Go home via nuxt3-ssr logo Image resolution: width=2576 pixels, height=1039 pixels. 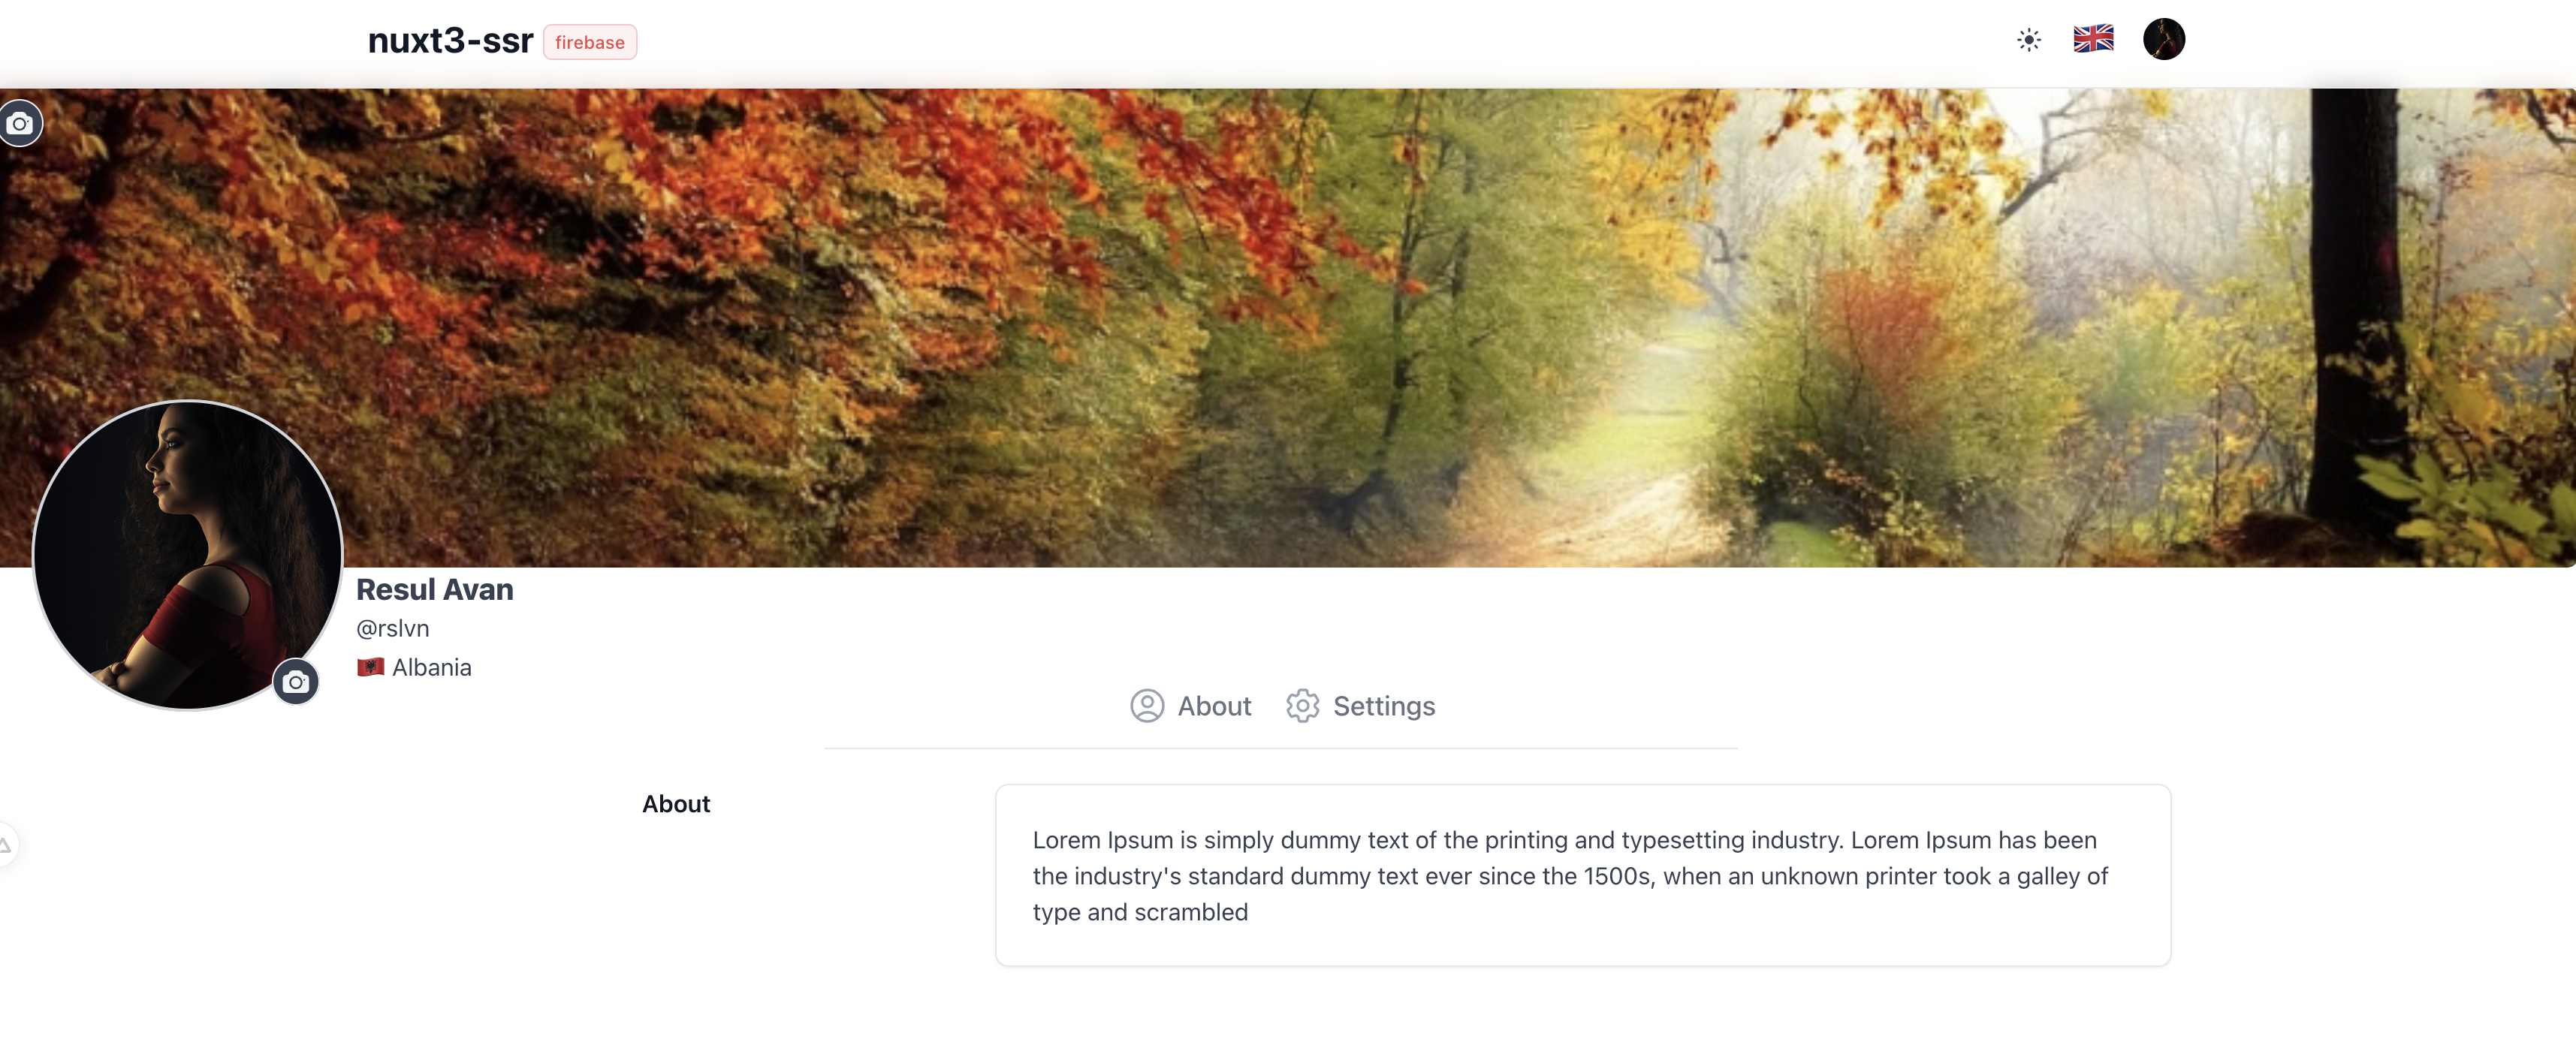[x=450, y=41]
